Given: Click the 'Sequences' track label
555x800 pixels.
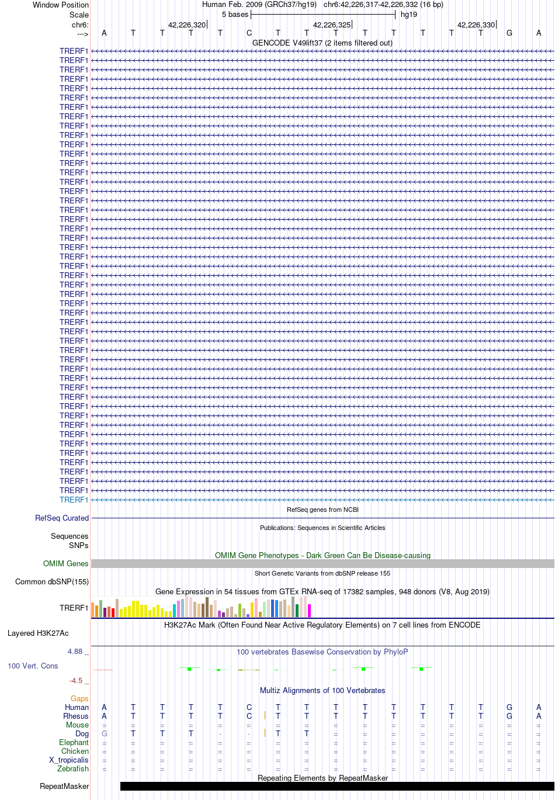Looking at the screenshot, I should coord(70,536).
